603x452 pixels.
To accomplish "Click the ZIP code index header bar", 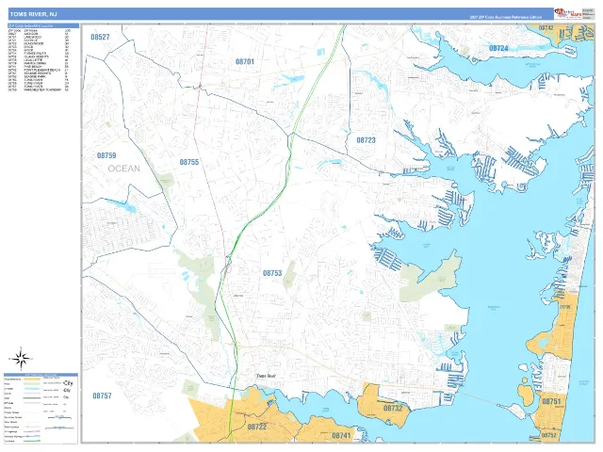I will point(43,25).
